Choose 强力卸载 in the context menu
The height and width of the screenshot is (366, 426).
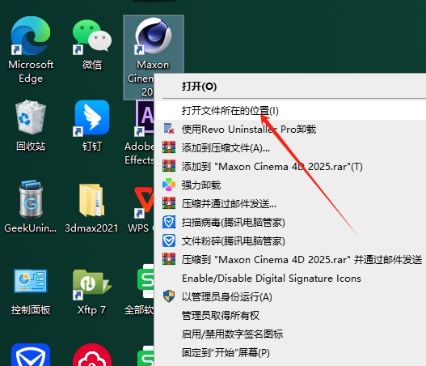tap(290, 185)
